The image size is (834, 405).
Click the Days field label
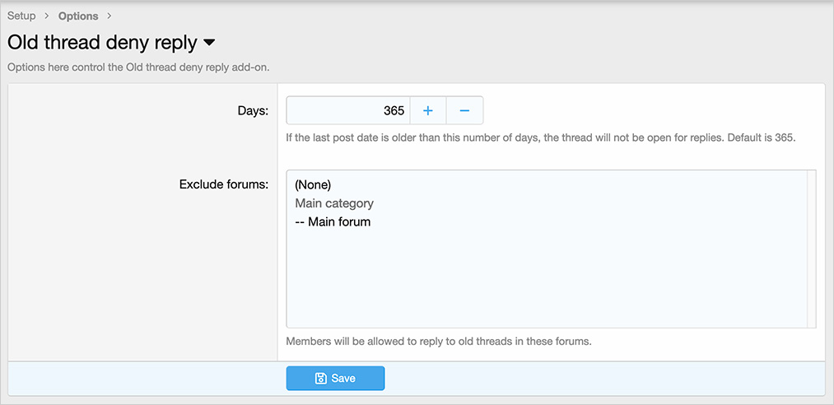(253, 111)
